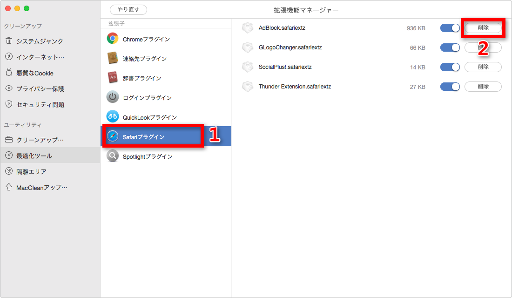512x298 pixels.
Task: Click the contacts book icon
Action: (113, 58)
